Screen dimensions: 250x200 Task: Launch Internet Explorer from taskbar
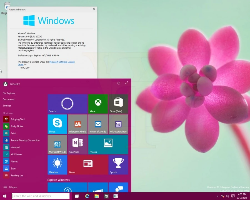pos(87,196)
